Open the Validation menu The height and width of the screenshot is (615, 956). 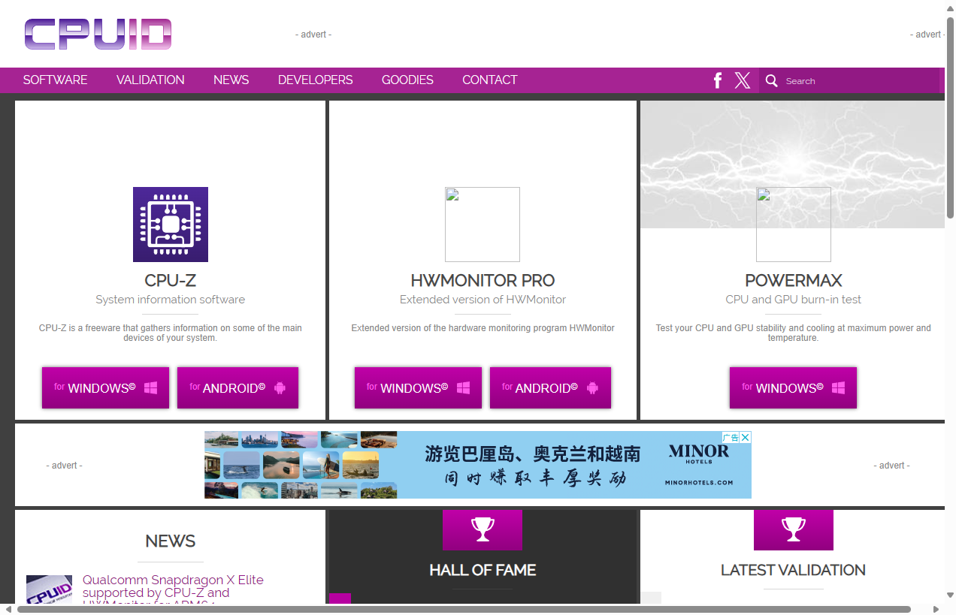tap(150, 80)
